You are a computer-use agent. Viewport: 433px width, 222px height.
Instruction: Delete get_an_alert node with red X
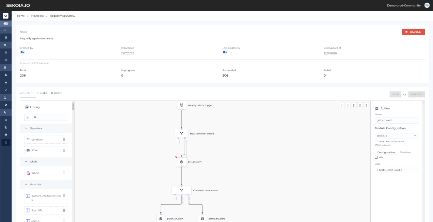pyautogui.click(x=176, y=157)
